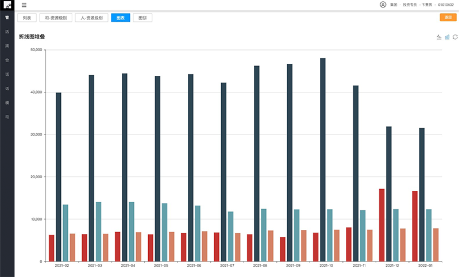Viewport: 459px width, 277px height.
Task: Switch to the 人-资源级别 tab
Action: [92, 18]
